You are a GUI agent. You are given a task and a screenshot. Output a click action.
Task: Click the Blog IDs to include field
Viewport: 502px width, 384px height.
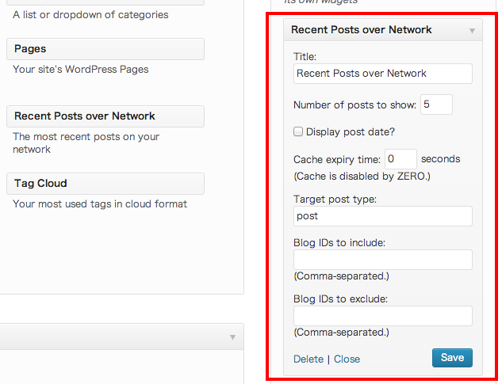coord(382,260)
